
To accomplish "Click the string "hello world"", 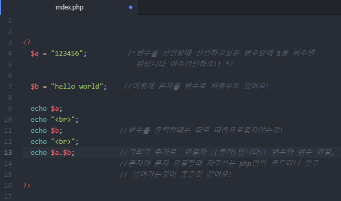I will (77, 87).
